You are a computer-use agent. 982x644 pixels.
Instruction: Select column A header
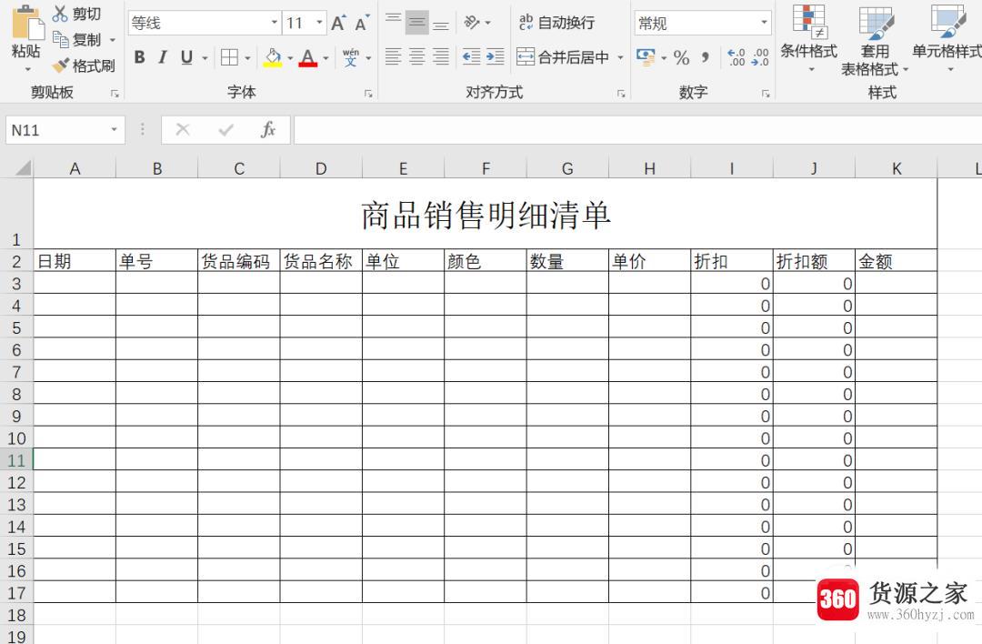[75, 168]
